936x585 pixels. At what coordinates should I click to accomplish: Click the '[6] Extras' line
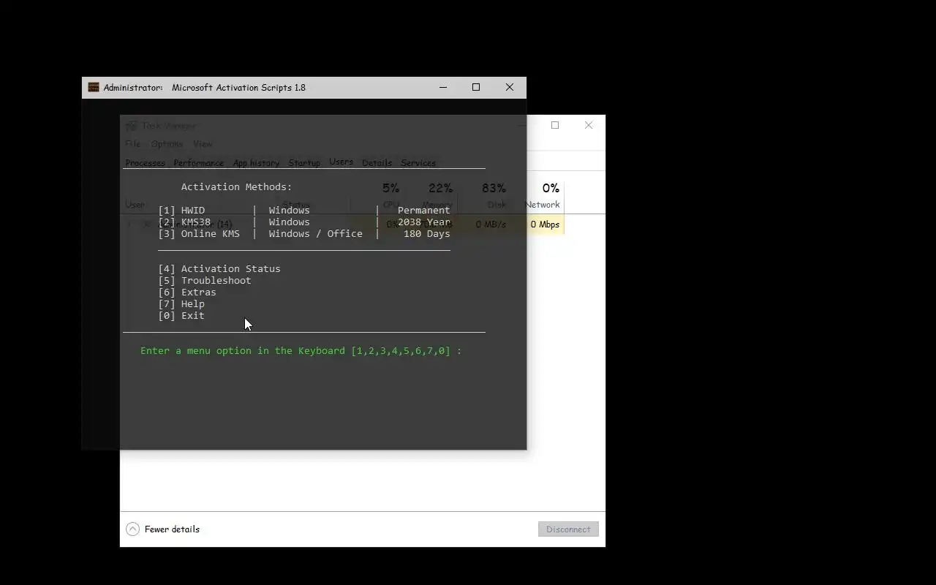pyautogui.click(x=187, y=292)
